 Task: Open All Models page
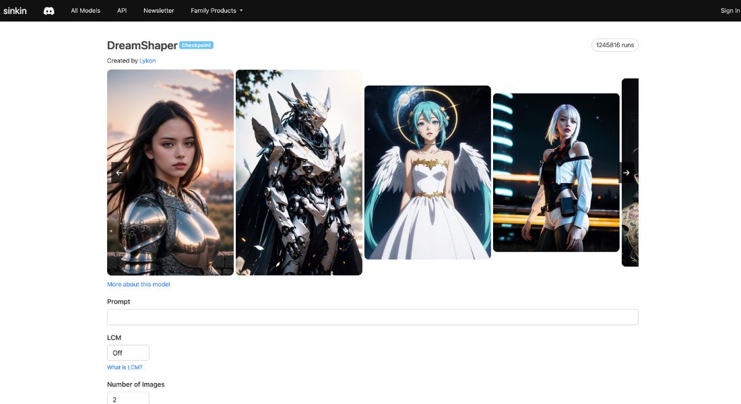tap(86, 10)
